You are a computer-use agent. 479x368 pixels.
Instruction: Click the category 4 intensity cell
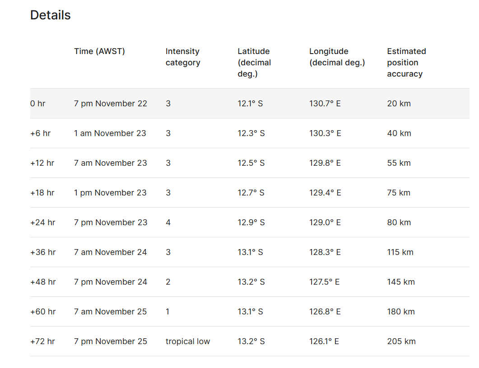coord(168,223)
